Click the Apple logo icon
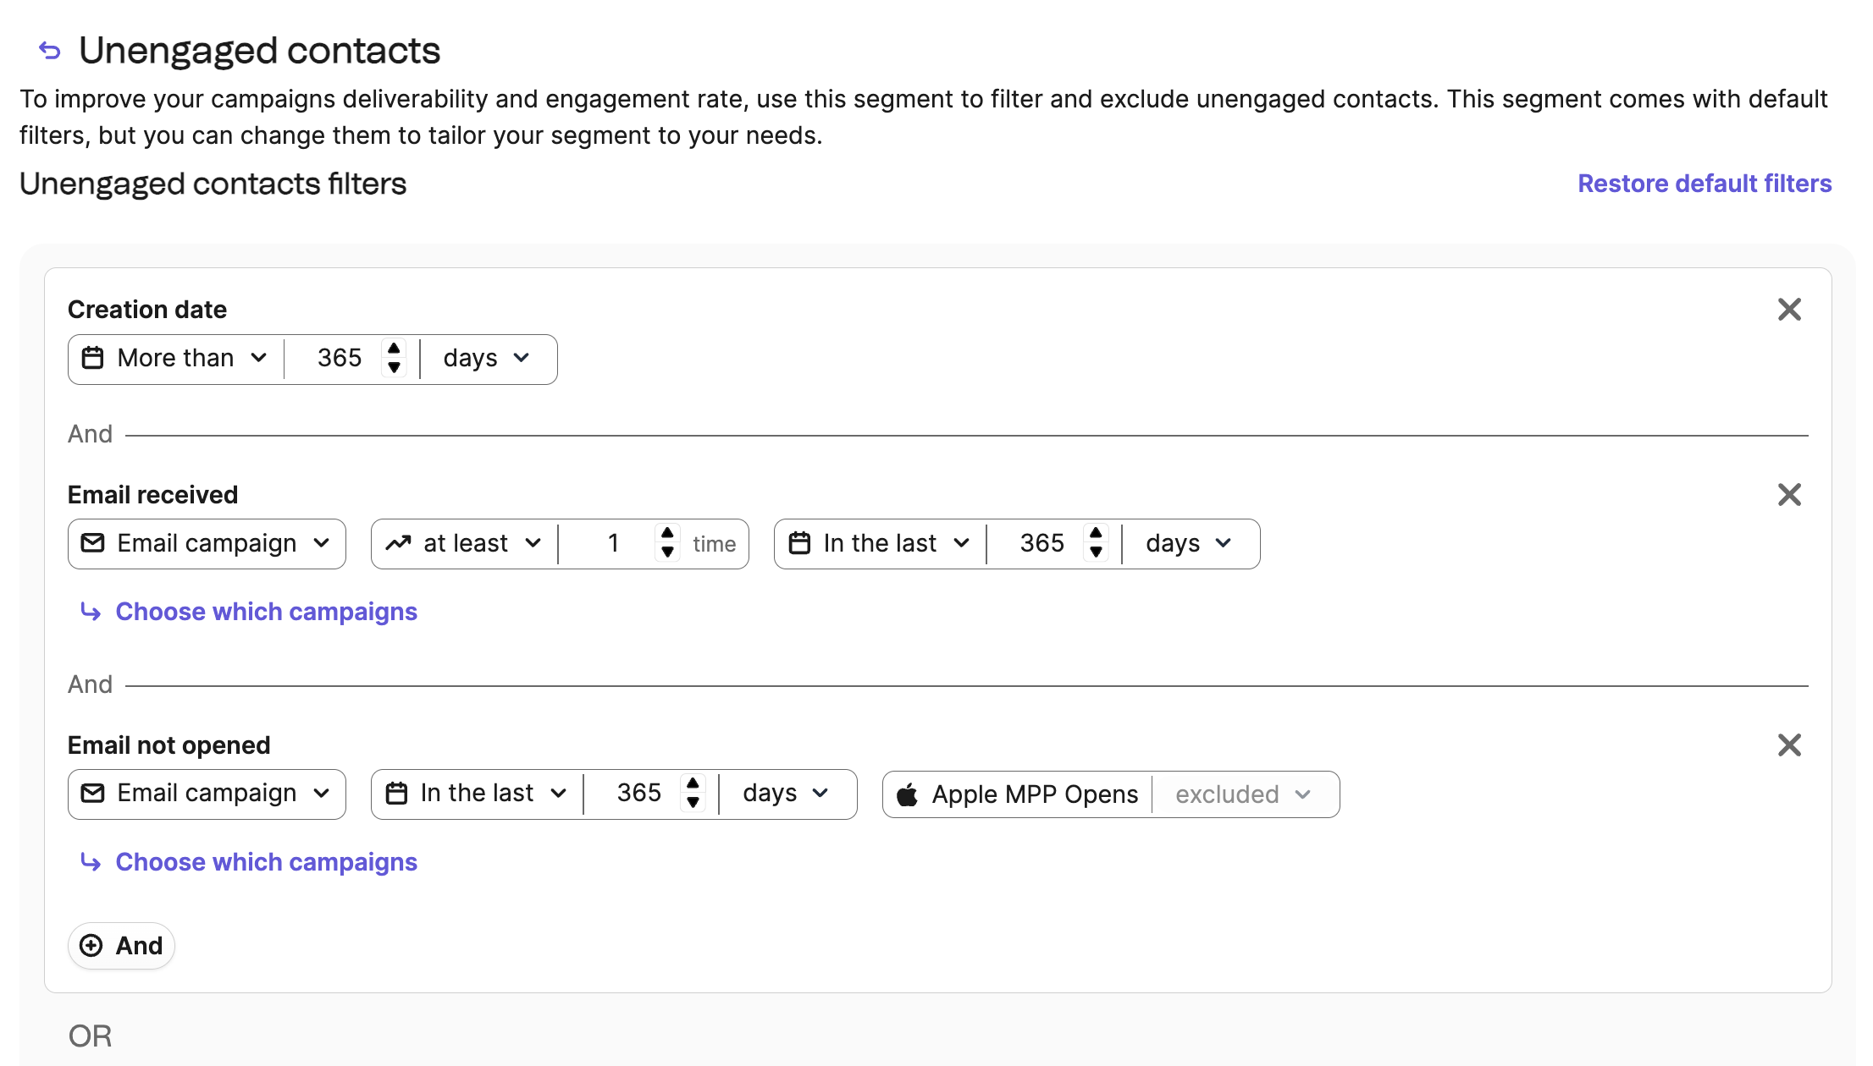 tap(907, 794)
